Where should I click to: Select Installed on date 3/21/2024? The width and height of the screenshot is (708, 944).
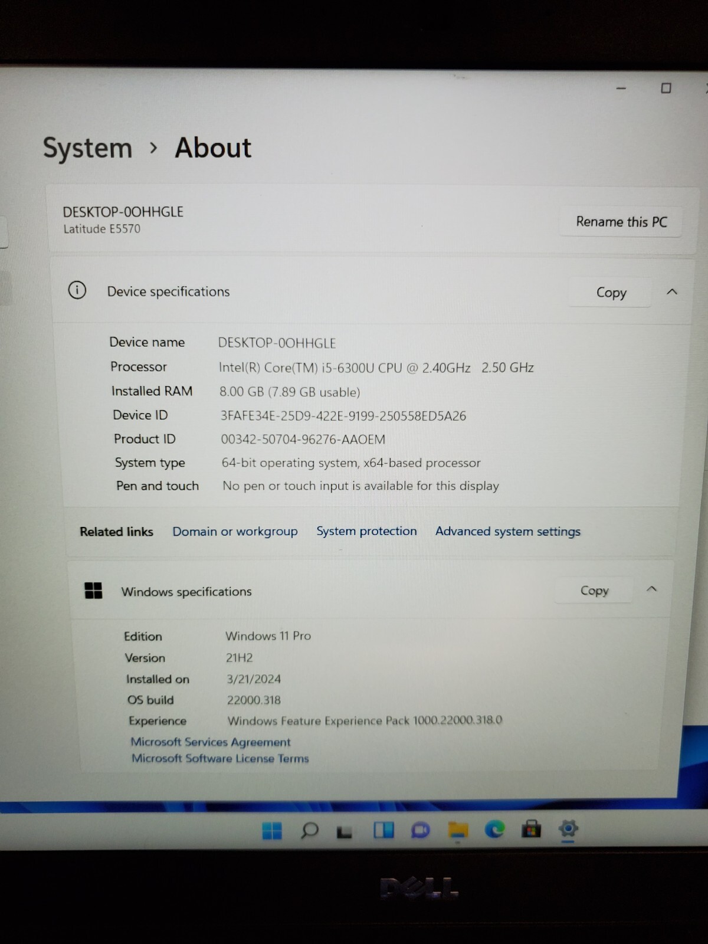tap(254, 679)
